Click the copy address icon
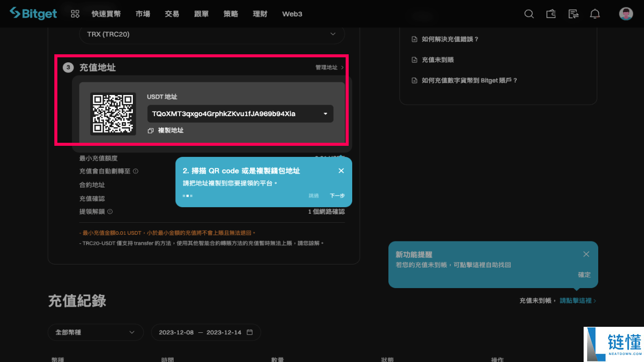 pyautogui.click(x=150, y=131)
